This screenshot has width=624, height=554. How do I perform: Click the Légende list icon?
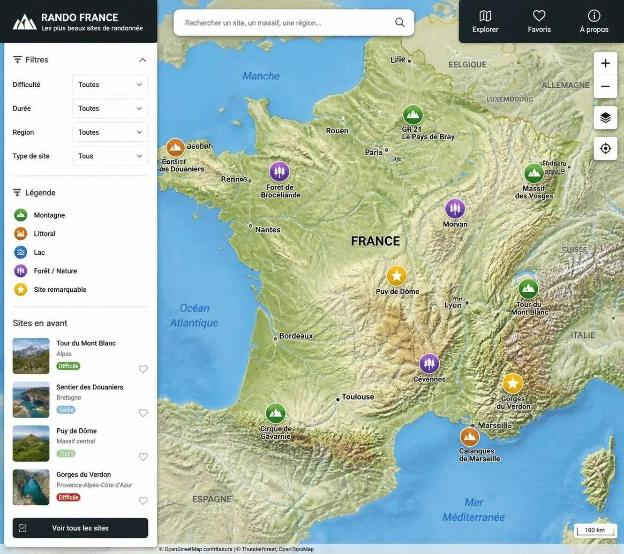pos(17,192)
